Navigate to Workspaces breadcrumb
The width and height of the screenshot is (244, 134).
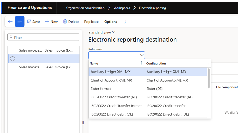point(122,8)
